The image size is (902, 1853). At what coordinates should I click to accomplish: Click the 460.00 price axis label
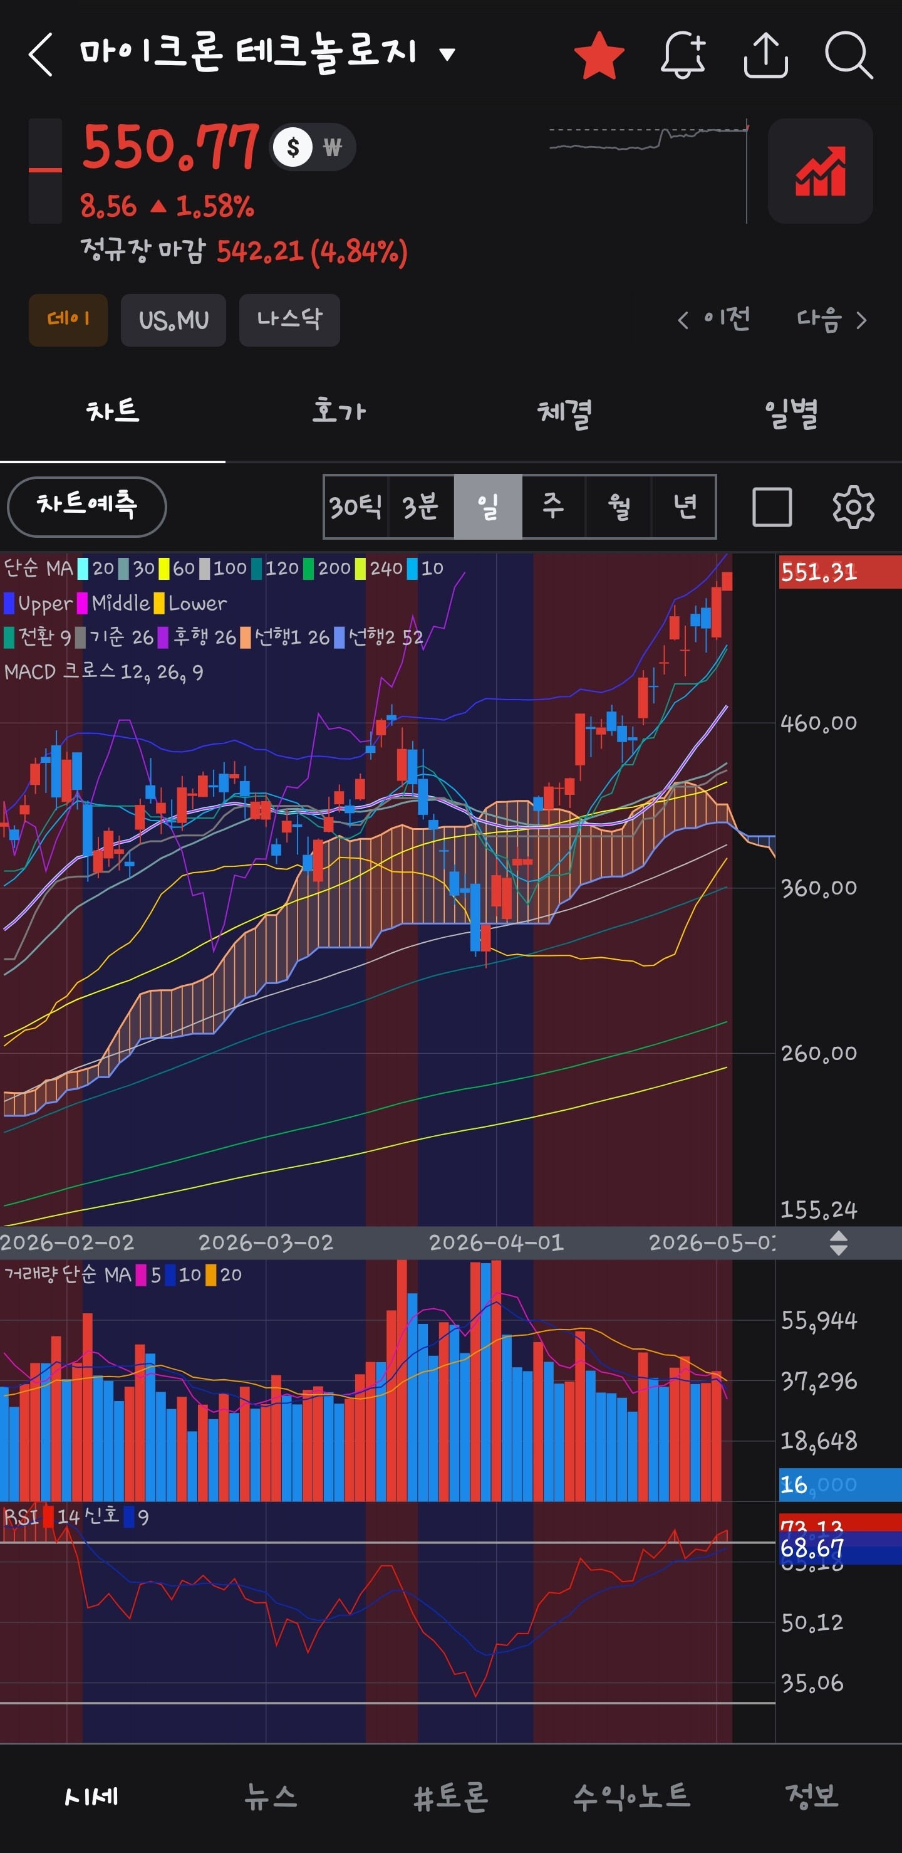(x=819, y=723)
